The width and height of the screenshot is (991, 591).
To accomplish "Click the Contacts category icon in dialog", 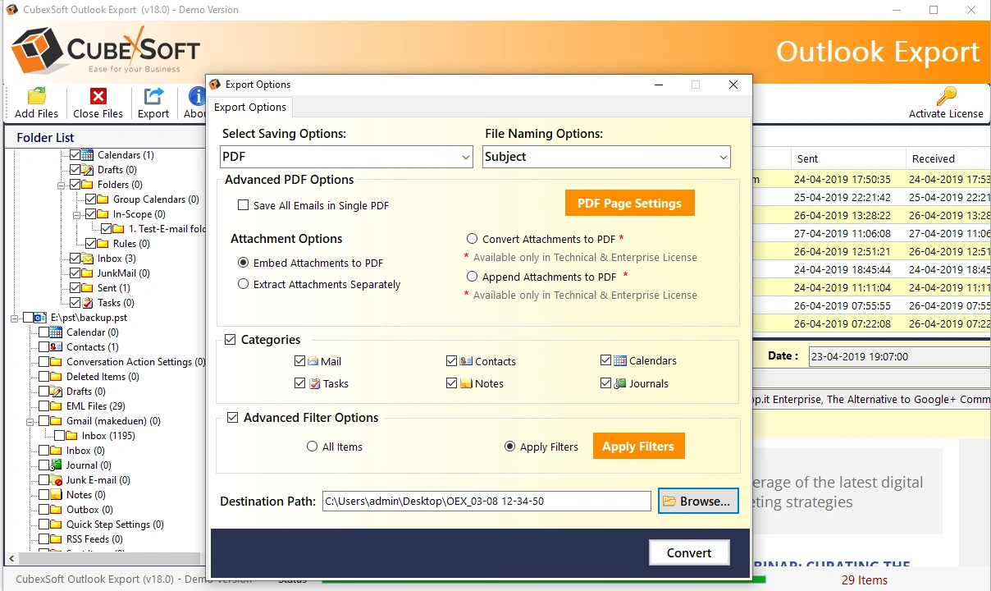I will 466,361.
